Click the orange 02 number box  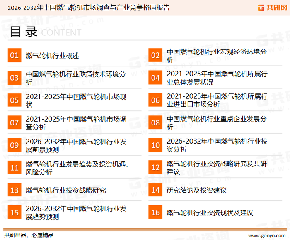pyautogui.click(x=155, y=55)
